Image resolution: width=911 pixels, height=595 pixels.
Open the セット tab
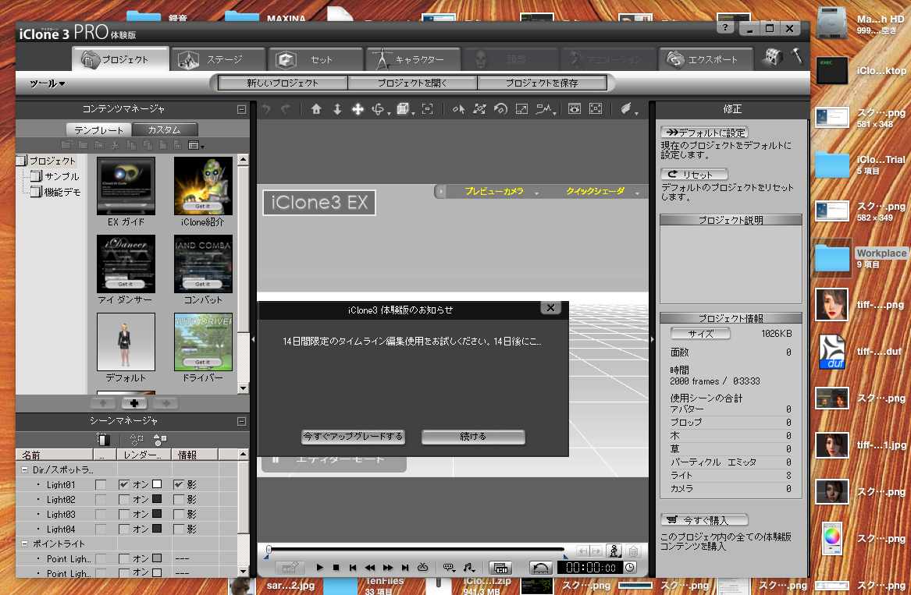tap(315, 59)
